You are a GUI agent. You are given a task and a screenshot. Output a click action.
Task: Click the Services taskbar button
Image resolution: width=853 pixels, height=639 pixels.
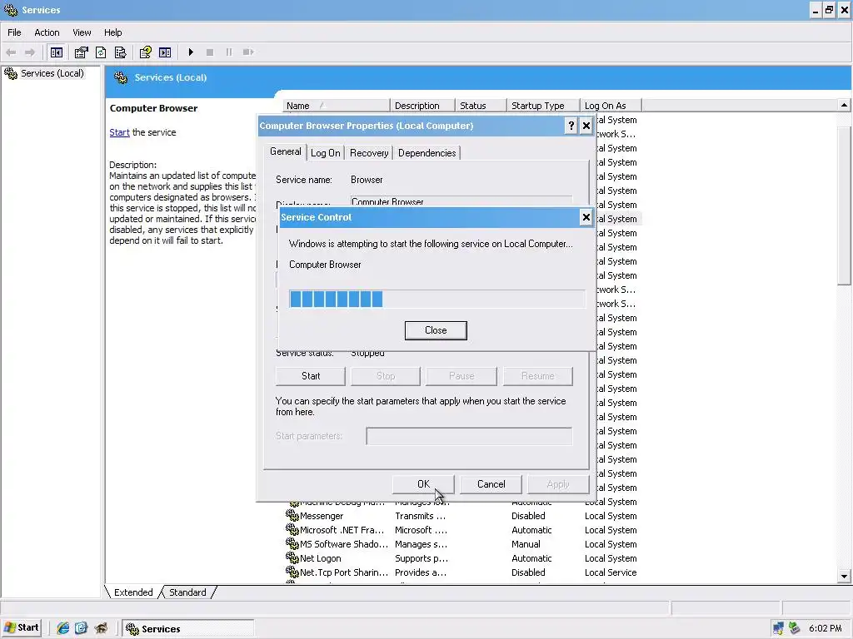tap(187, 628)
